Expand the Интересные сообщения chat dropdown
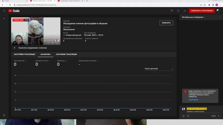 194,17
